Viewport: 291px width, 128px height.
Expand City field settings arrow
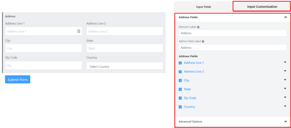coord(285,80)
